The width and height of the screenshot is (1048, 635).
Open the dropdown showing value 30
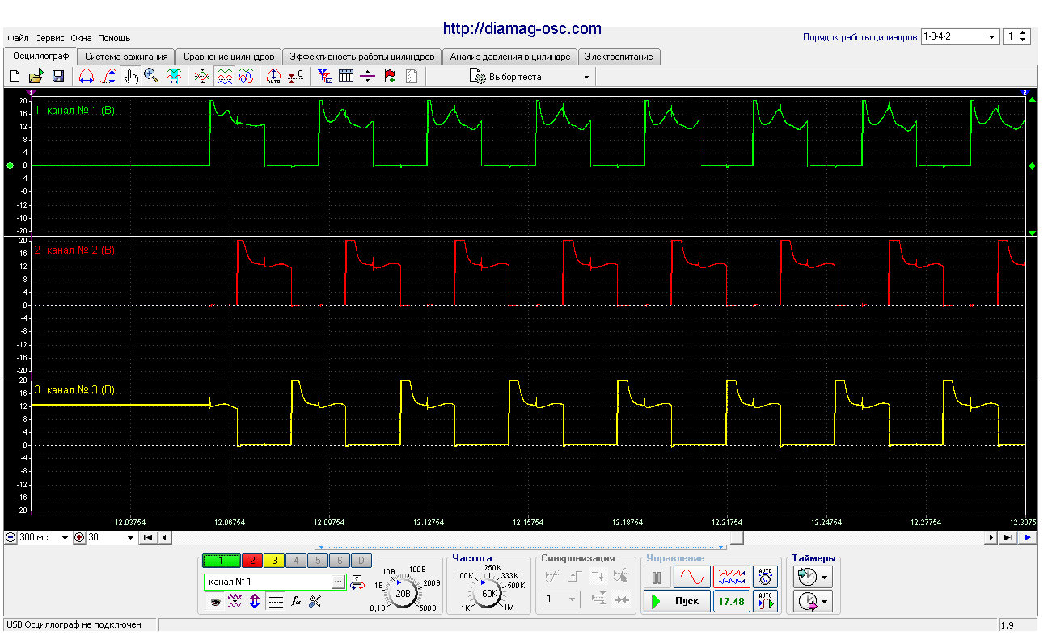coord(112,537)
